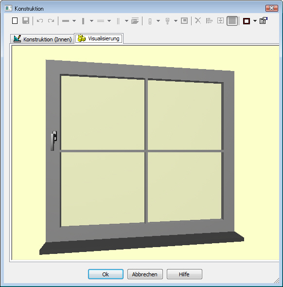The width and height of the screenshot is (283, 287).
Task: Open the properties checklist icon
Action: (x=264, y=21)
